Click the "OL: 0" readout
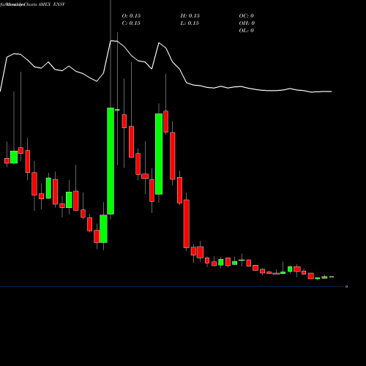366x366 pixels. point(247,31)
